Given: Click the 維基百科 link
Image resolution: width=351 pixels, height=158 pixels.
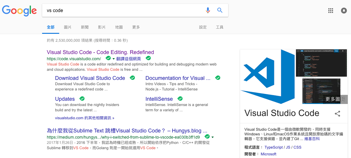Looking at the screenshot, I should tap(312, 139).
